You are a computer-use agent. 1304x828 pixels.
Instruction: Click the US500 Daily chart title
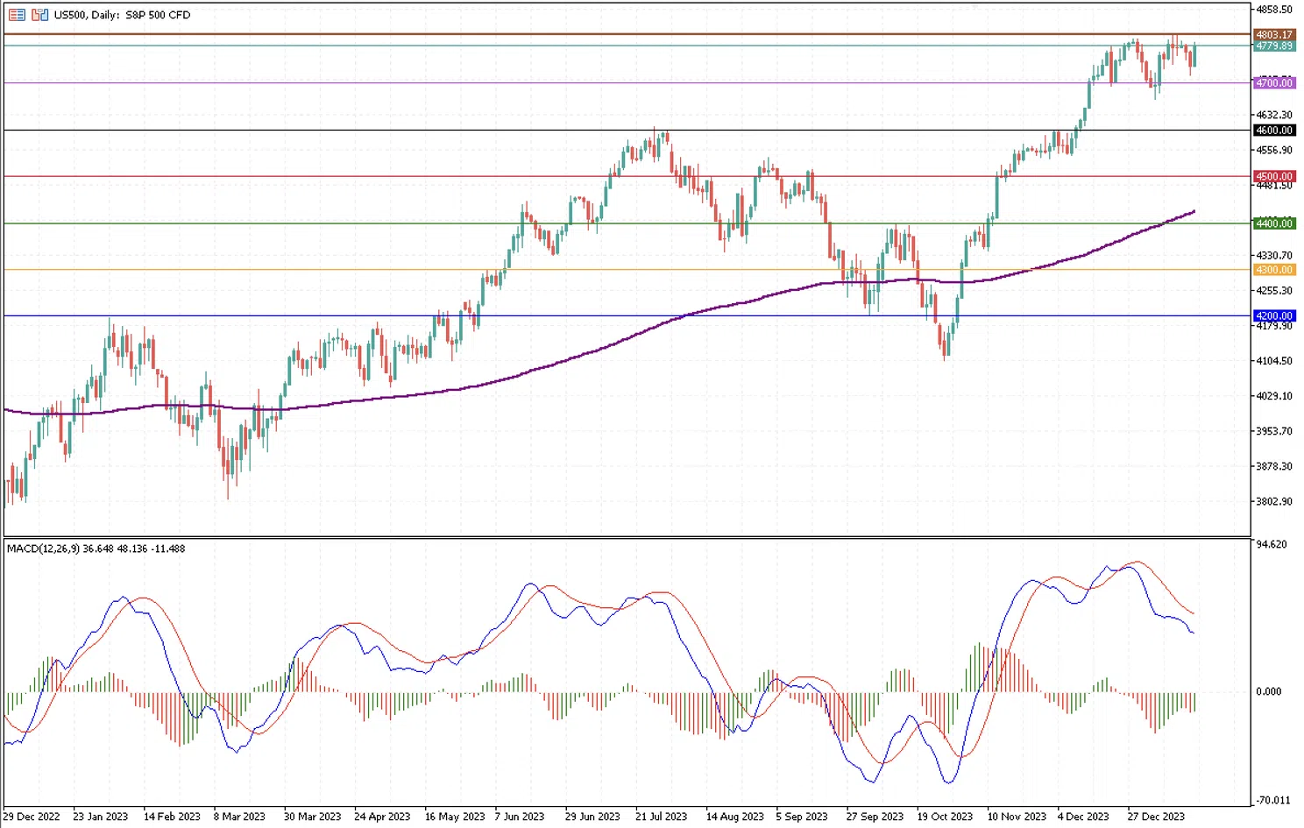click(122, 15)
